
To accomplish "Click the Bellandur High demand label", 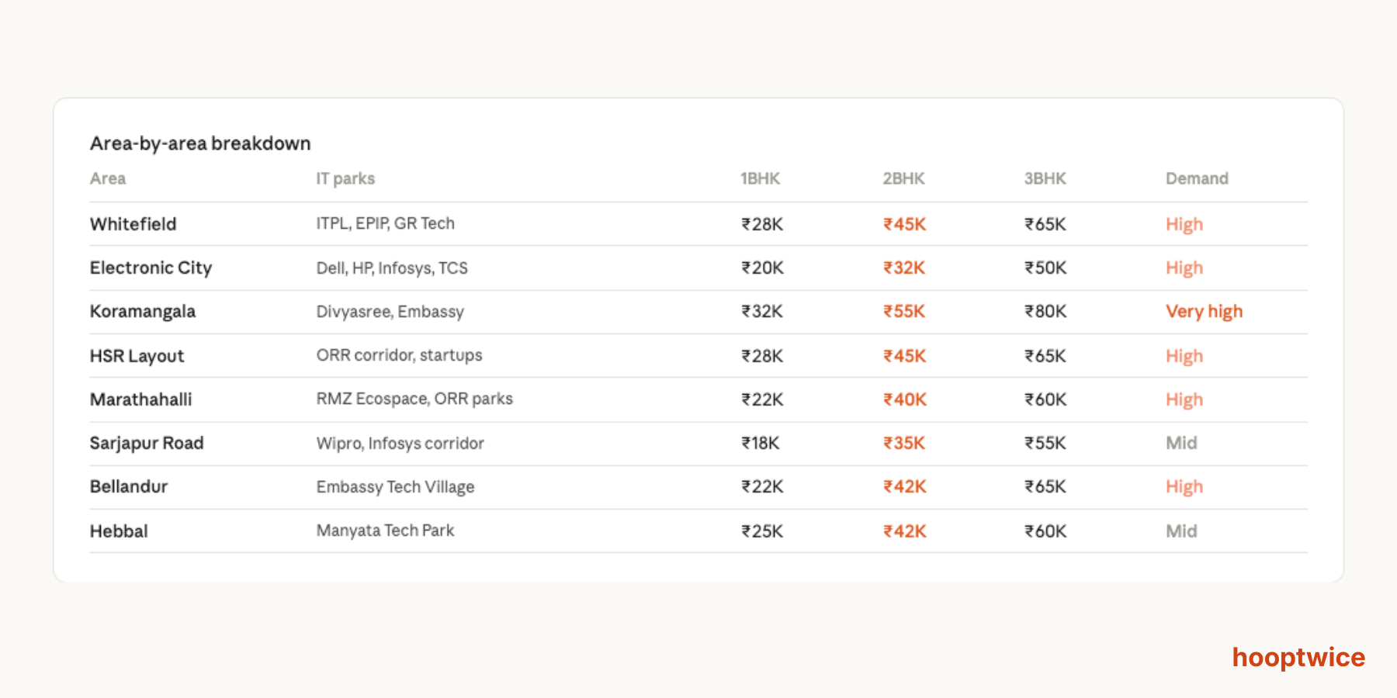I will tap(1184, 487).
